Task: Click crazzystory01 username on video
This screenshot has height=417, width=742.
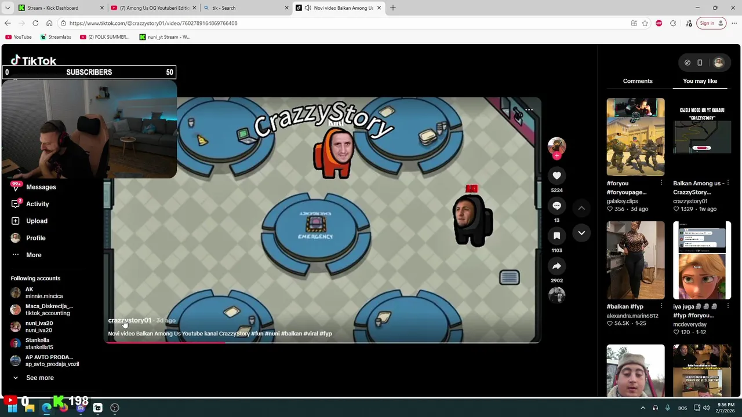Action: pyautogui.click(x=129, y=320)
